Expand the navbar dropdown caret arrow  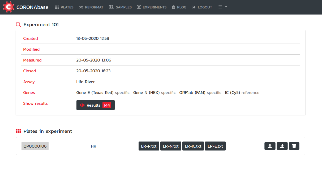(x=226, y=7)
